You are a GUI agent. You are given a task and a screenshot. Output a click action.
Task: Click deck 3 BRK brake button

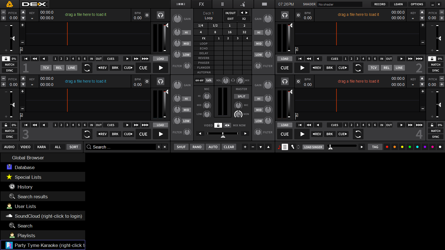point(115,134)
